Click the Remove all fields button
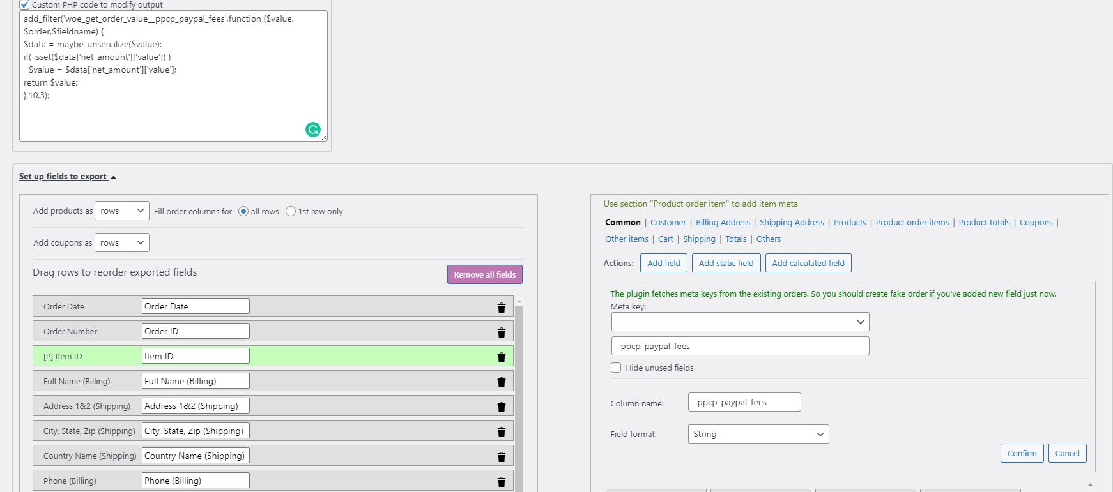The image size is (1113, 492). tap(485, 274)
